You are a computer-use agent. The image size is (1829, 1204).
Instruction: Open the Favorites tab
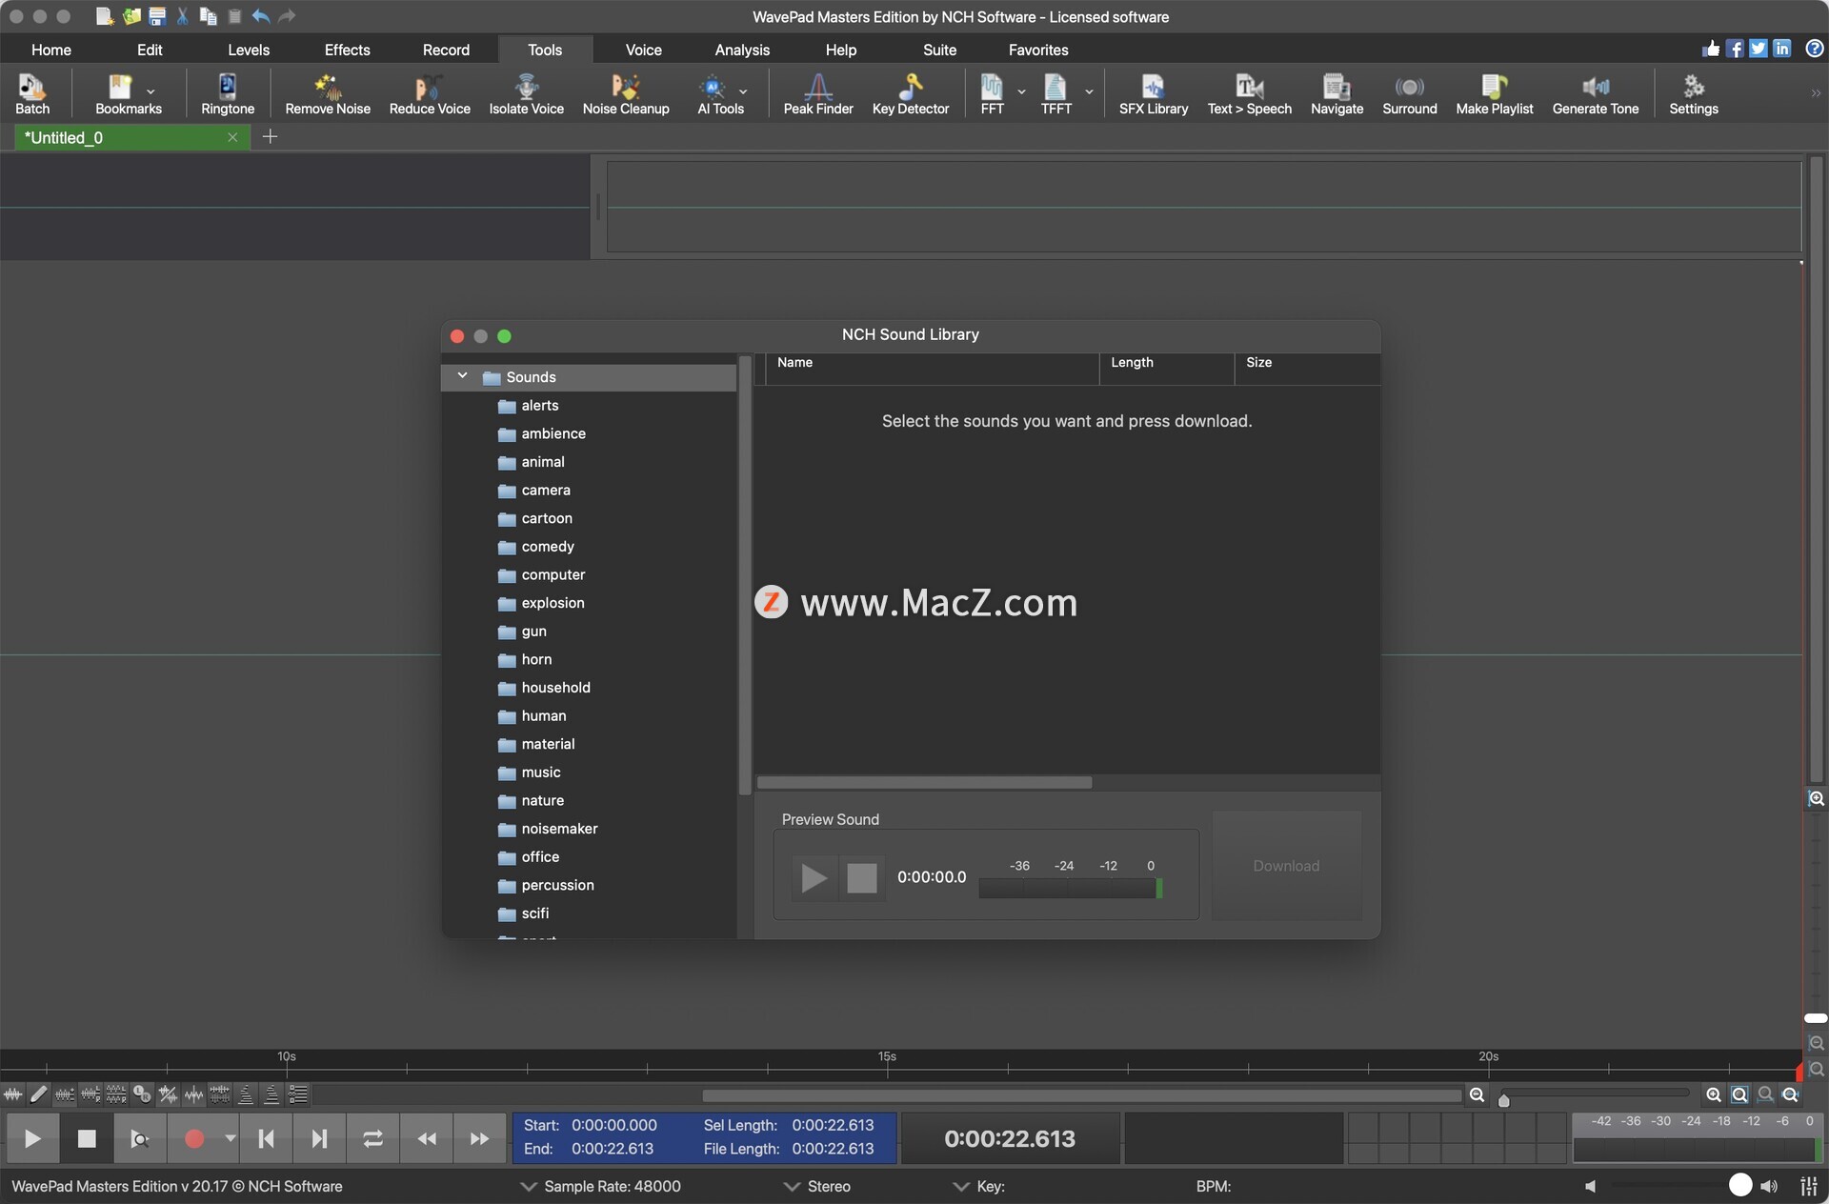(x=1037, y=50)
